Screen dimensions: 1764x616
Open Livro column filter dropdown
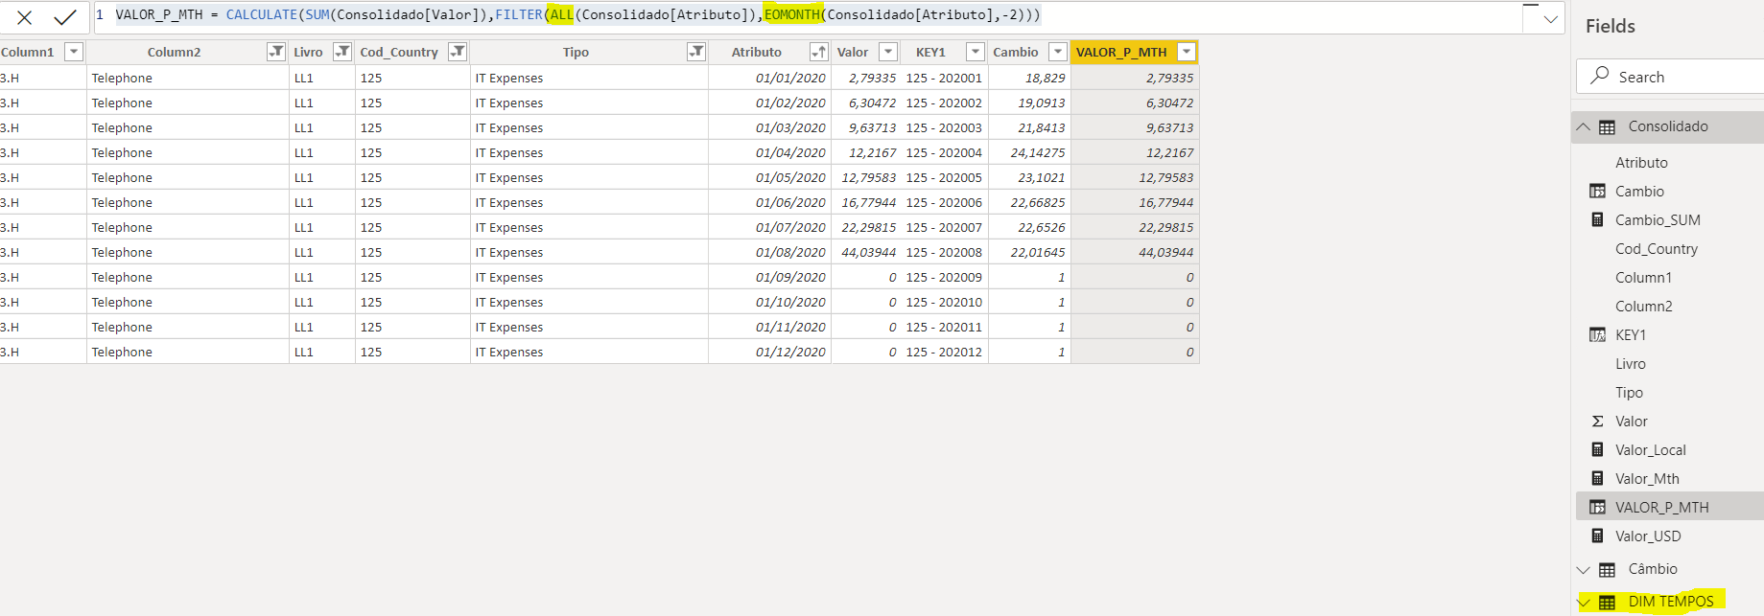click(x=342, y=52)
